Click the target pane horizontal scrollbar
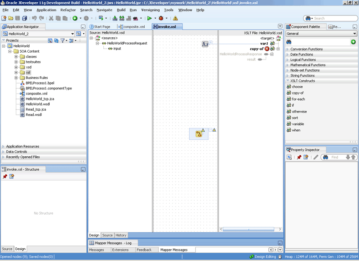The image size is (359, 261). pyautogui.click(x=248, y=229)
